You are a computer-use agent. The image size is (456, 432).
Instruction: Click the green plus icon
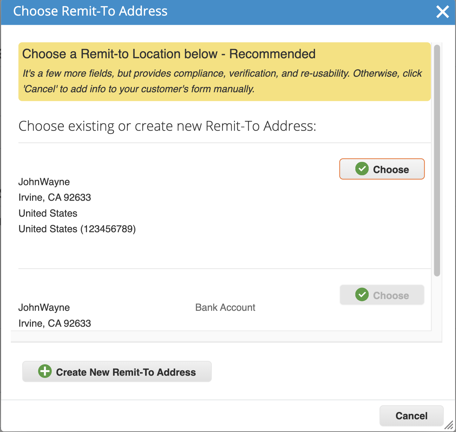coord(45,371)
